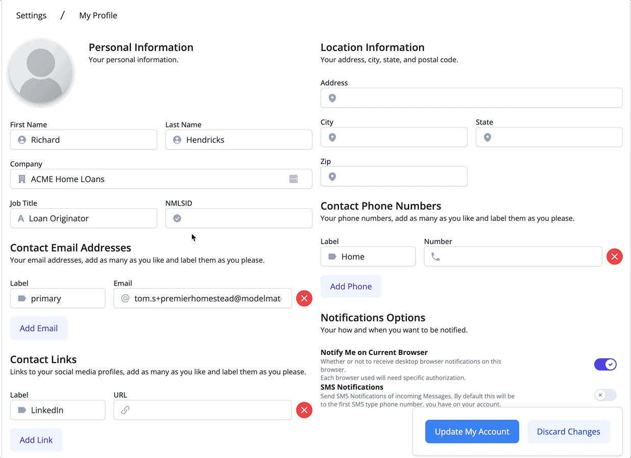Click Add Link
This screenshot has height=458, width=631.
pos(36,440)
